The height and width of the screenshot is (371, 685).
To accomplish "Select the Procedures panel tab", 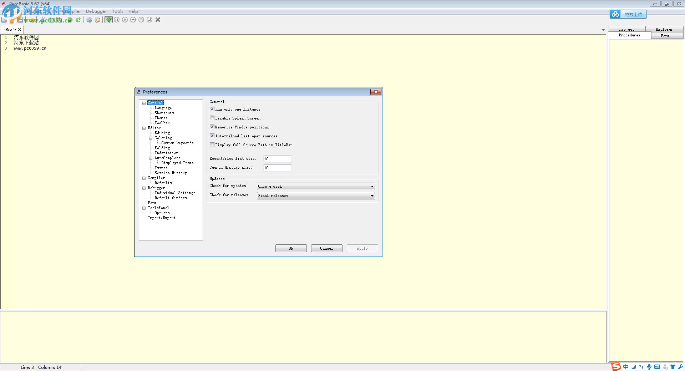I will point(630,35).
